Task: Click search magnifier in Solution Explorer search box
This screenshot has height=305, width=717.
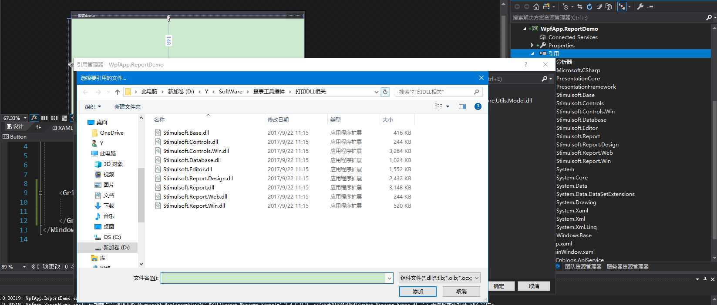Action: tap(709, 18)
